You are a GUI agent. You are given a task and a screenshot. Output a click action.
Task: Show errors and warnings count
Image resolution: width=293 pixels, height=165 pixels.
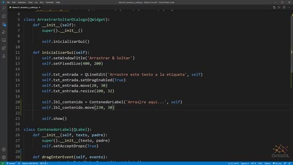coord(44,163)
